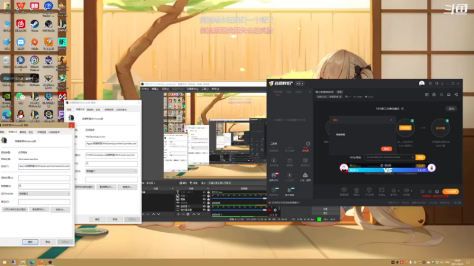Click the gear icon in OBS audio mixer
The width and height of the screenshot is (474, 266).
[x=275, y=210]
